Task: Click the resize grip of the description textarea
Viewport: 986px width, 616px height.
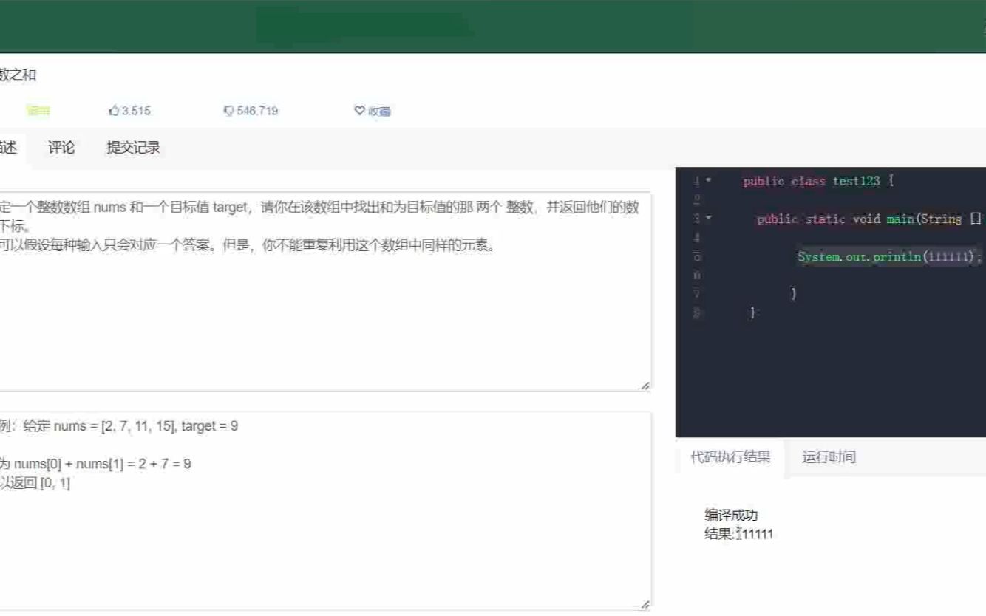Action: 646,384
